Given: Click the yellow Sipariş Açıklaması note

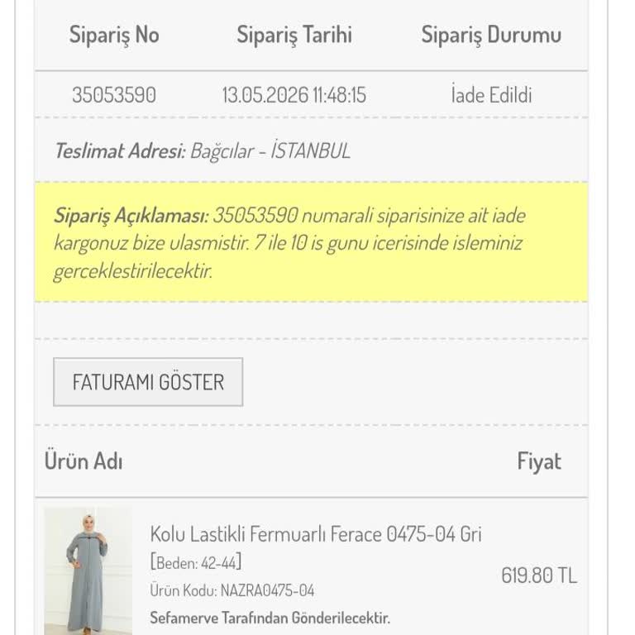Looking at the screenshot, I should click(x=312, y=242).
